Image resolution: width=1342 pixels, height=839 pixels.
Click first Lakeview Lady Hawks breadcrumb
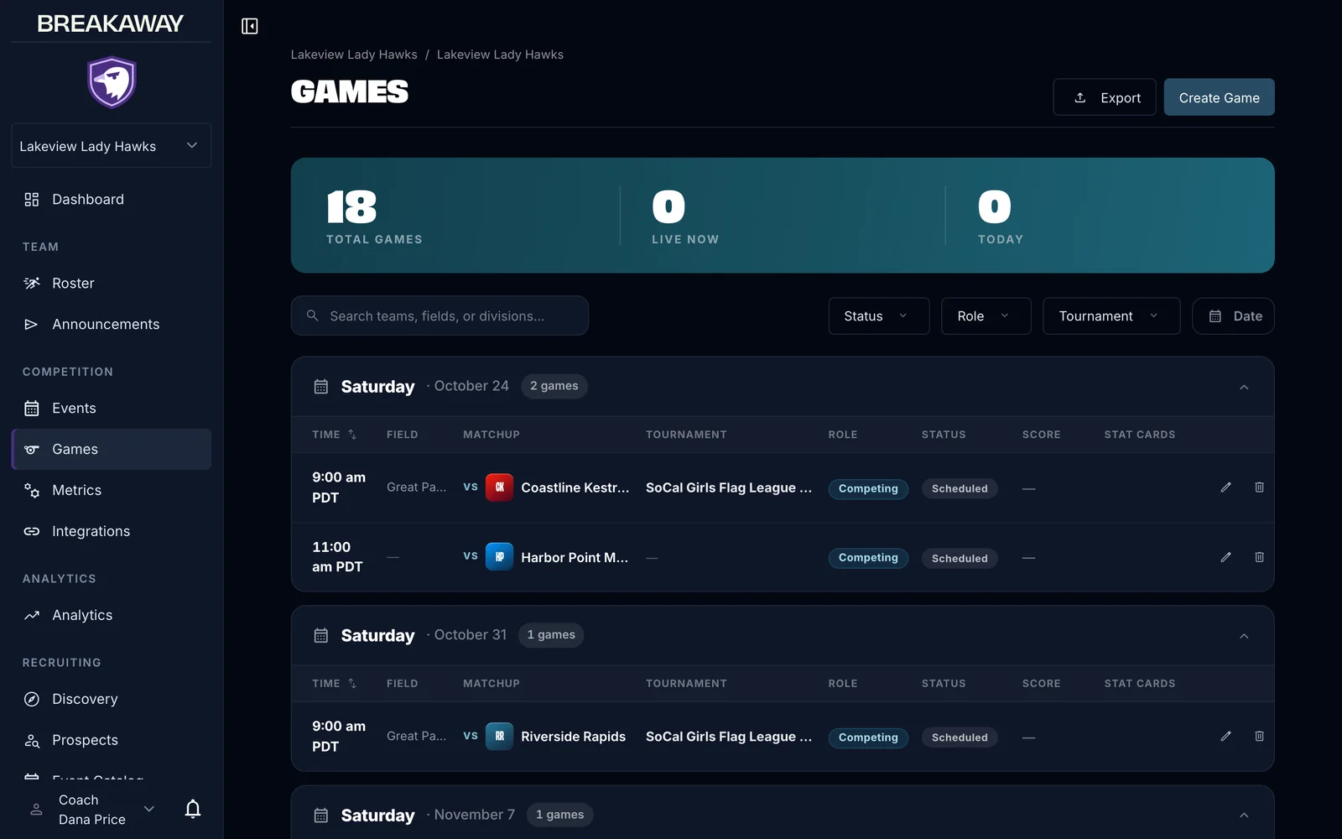point(354,55)
